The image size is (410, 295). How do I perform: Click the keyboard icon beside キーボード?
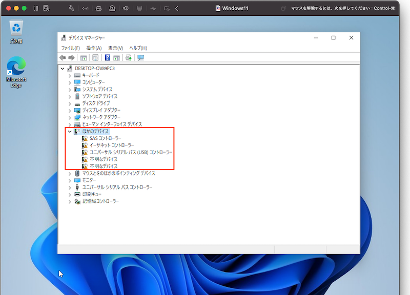point(77,75)
